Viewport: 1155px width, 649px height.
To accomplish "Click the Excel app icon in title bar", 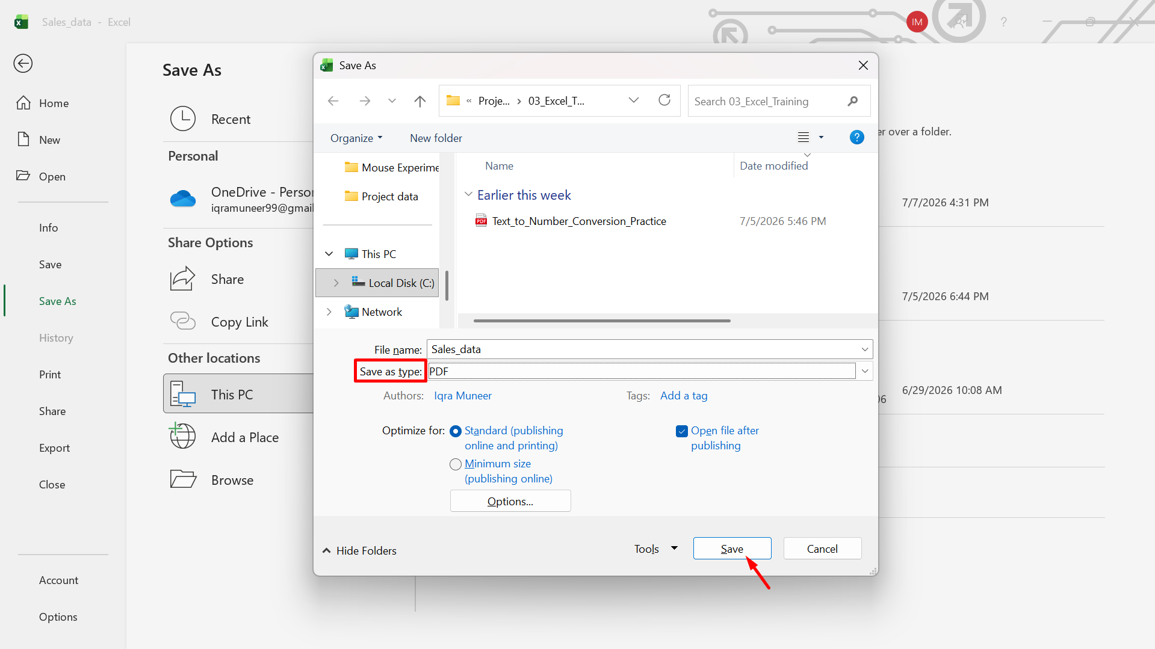I will pos(22,22).
